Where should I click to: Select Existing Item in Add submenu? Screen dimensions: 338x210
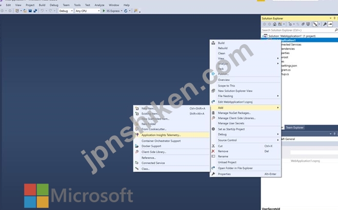pos(171,113)
